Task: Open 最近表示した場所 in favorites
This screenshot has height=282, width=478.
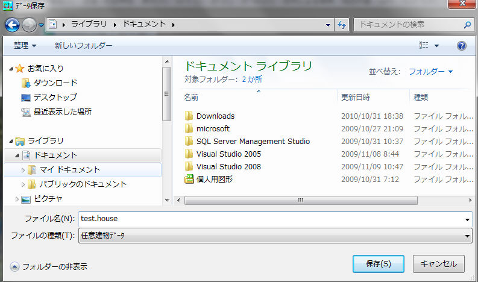Action: [62, 111]
